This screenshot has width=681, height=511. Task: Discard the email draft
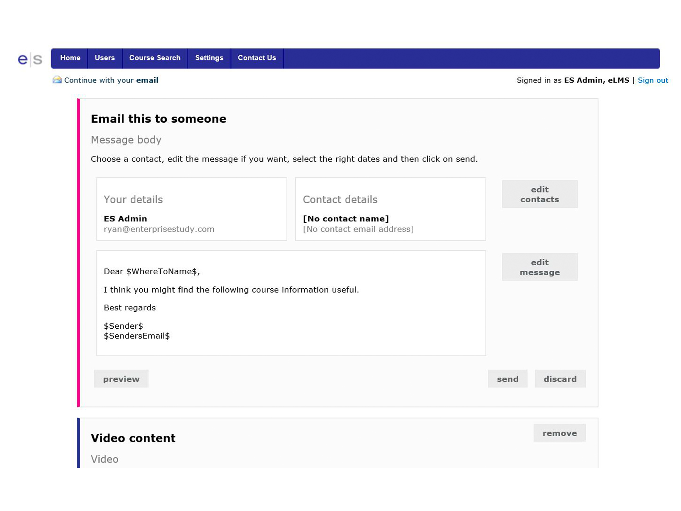[x=560, y=379]
